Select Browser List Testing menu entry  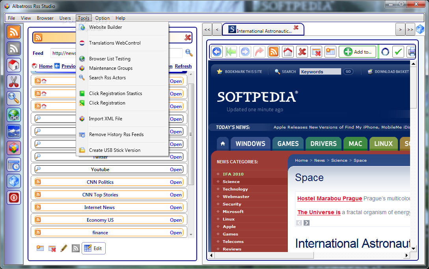click(x=122, y=58)
